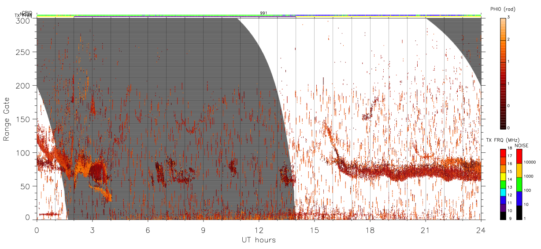Click the "NOISE" legend title
541x249 pixels.
point(522,145)
